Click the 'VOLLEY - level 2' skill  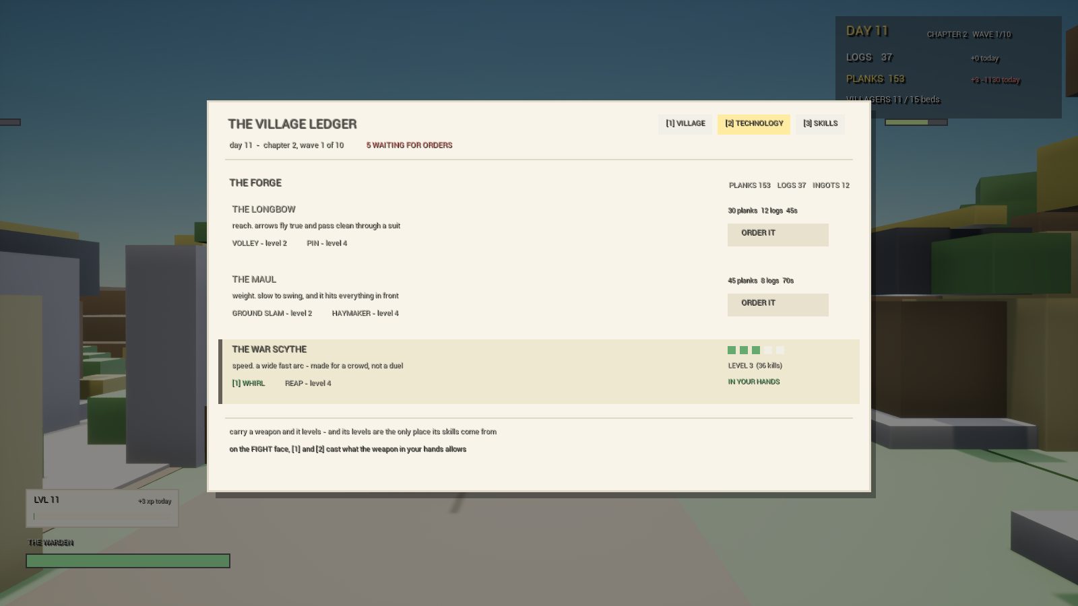(259, 244)
